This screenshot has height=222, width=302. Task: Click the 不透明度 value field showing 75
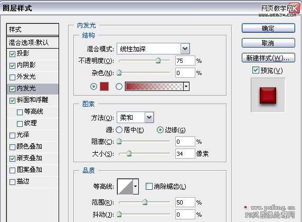coord(185,61)
